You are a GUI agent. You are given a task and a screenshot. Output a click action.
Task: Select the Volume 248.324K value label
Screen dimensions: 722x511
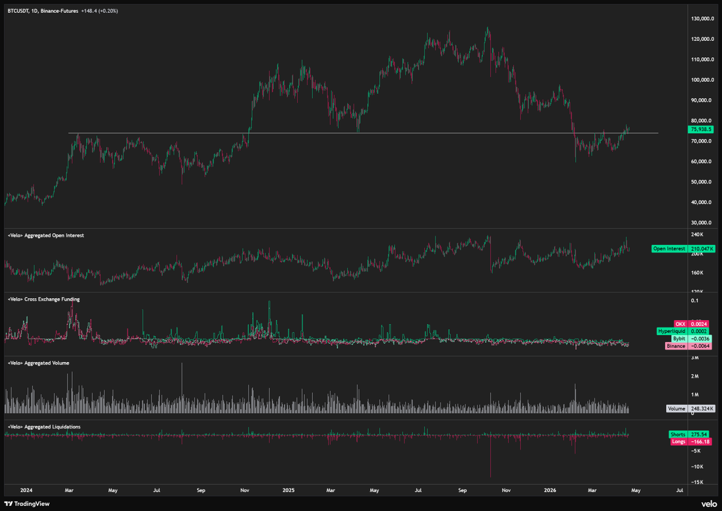coord(691,409)
